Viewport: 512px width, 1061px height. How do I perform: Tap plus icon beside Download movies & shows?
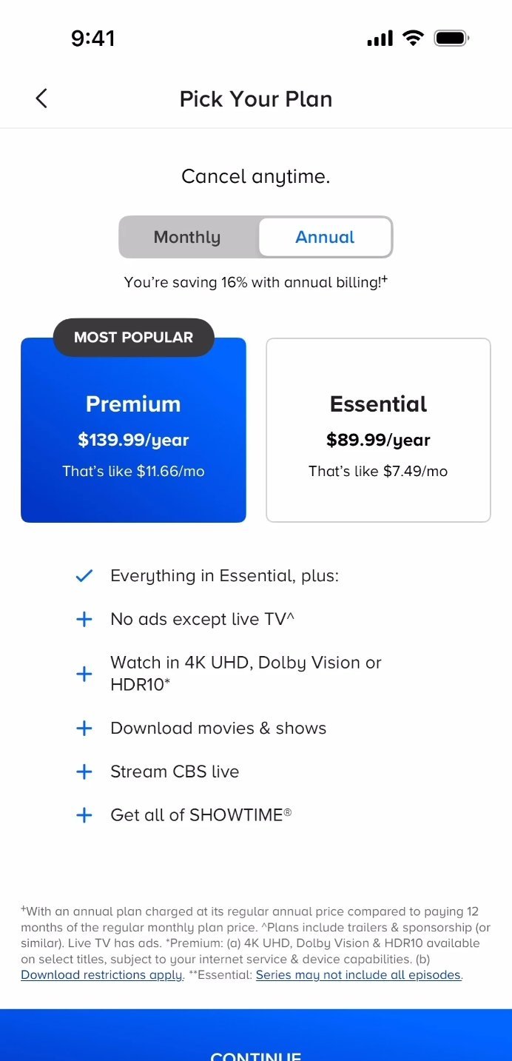pyautogui.click(x=84, y=728)
